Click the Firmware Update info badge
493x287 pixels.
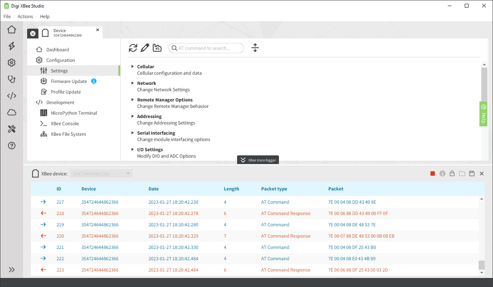94,81
